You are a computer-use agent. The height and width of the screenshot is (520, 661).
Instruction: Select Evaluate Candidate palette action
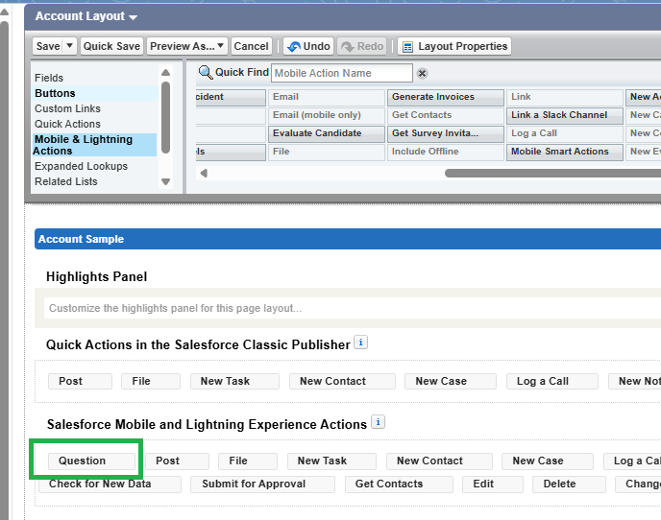point(327,133)
